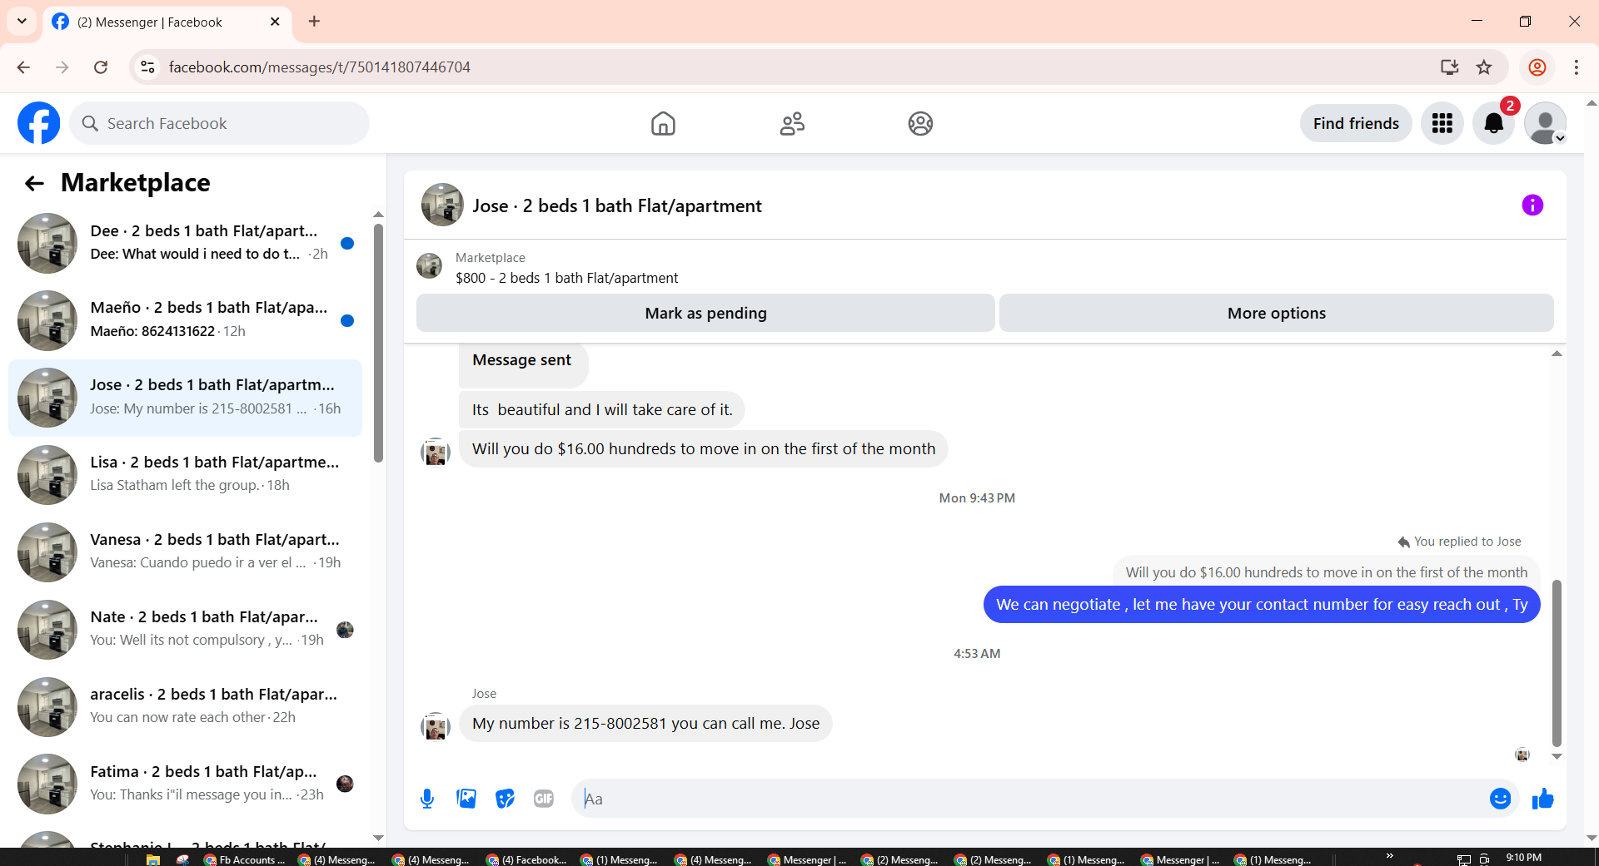This screenshot has height=866, width=1599.
Task: Reload the Messenger page
Action: pyautogui.click(x=101, y=67)
